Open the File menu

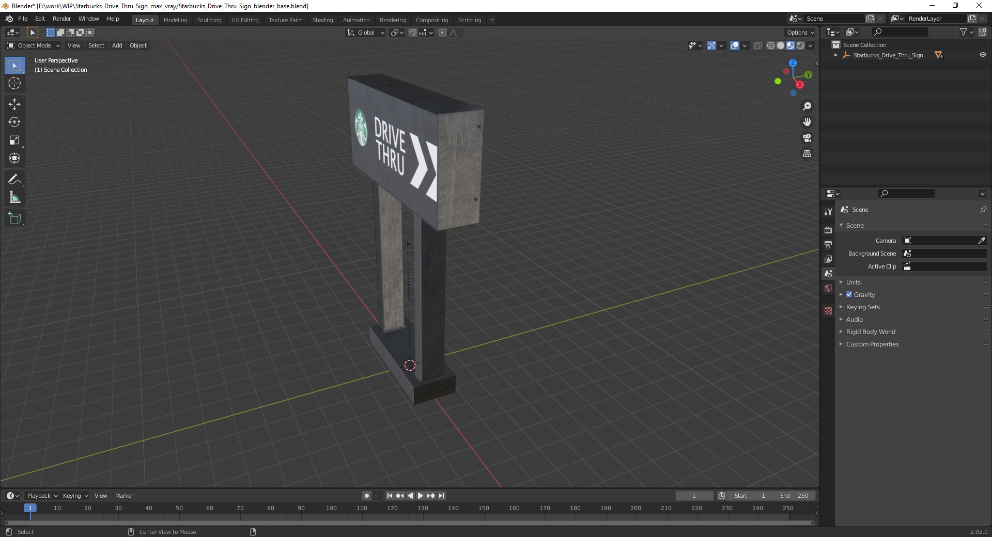tap(23, 19)
